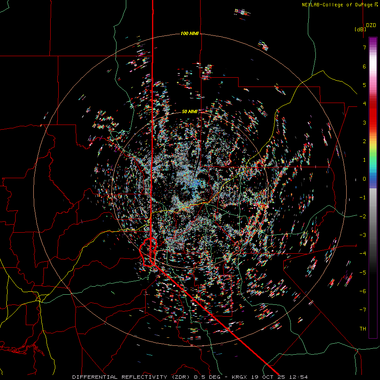The width and height of the screenshot is (380, 380).
Task: Click the 4 value on the color scale
Action: click(364, 104)
